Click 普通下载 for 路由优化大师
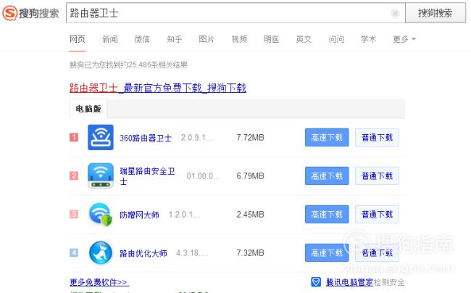The image size is (471, 293). [377, 252]
